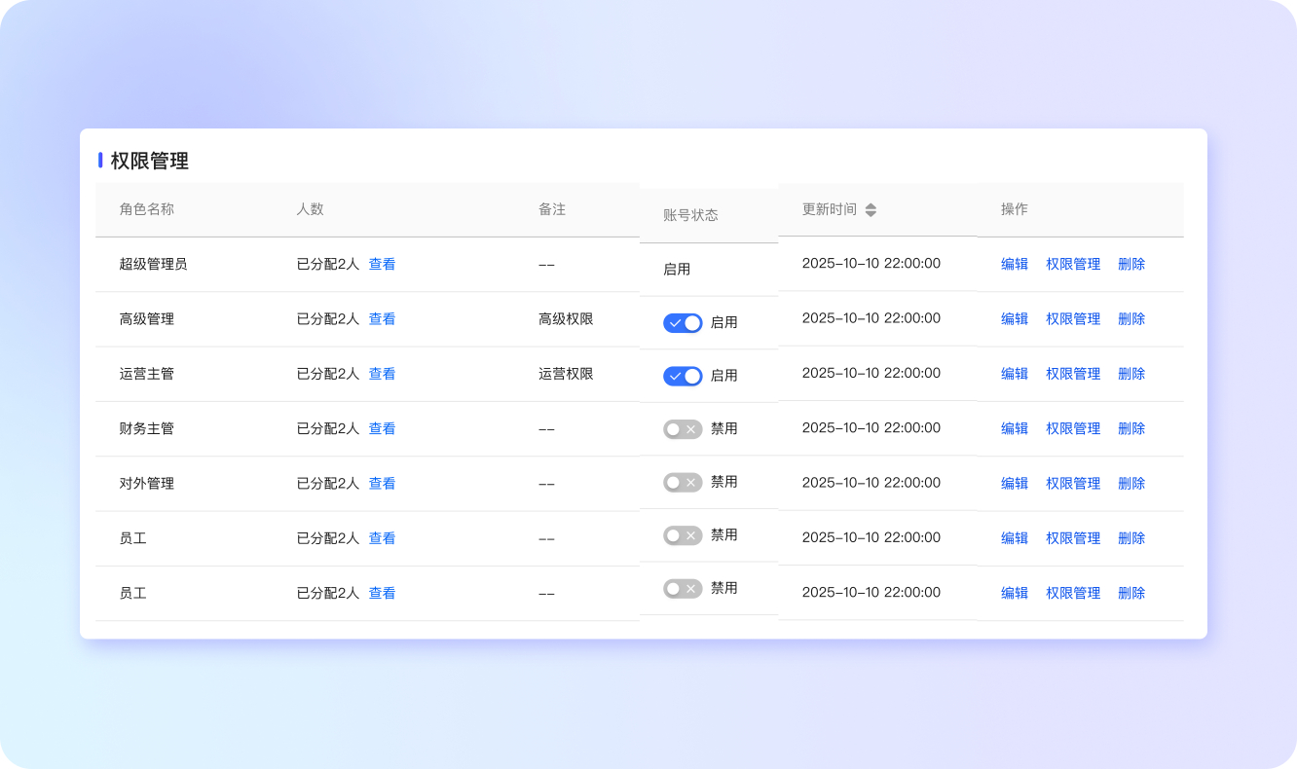Open 编辑 for the 运营主管 role
This screenshot has height=769, width=1297.
pos(1014,373)
